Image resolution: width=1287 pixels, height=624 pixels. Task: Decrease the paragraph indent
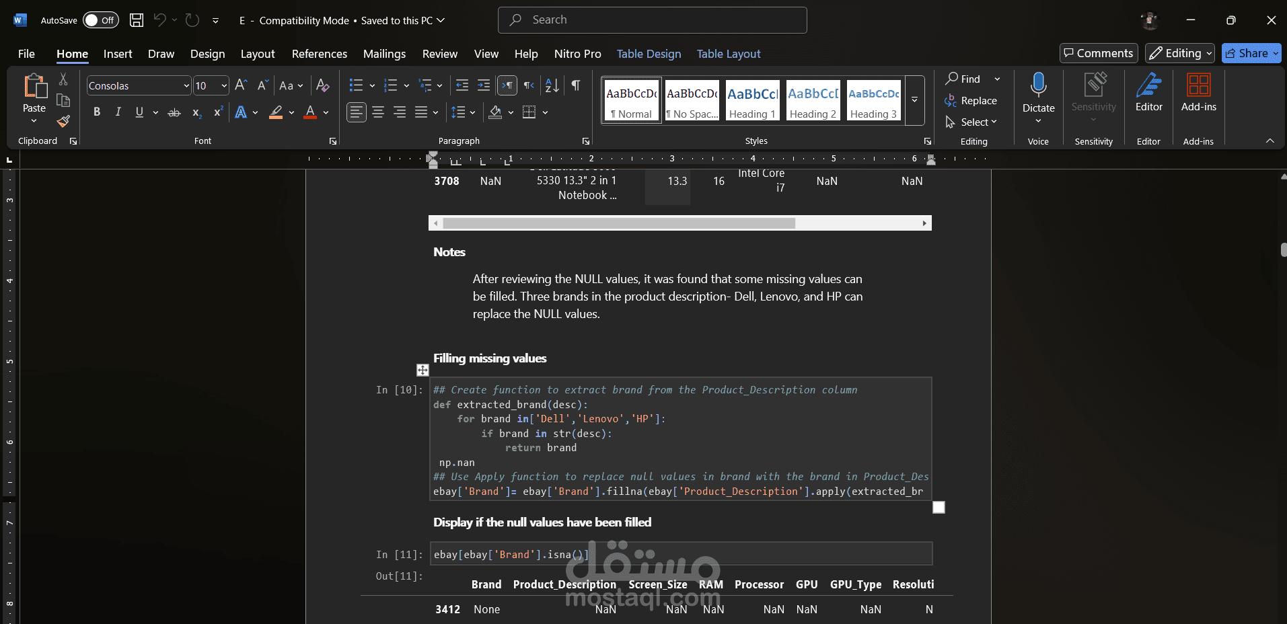click(462, 85)
